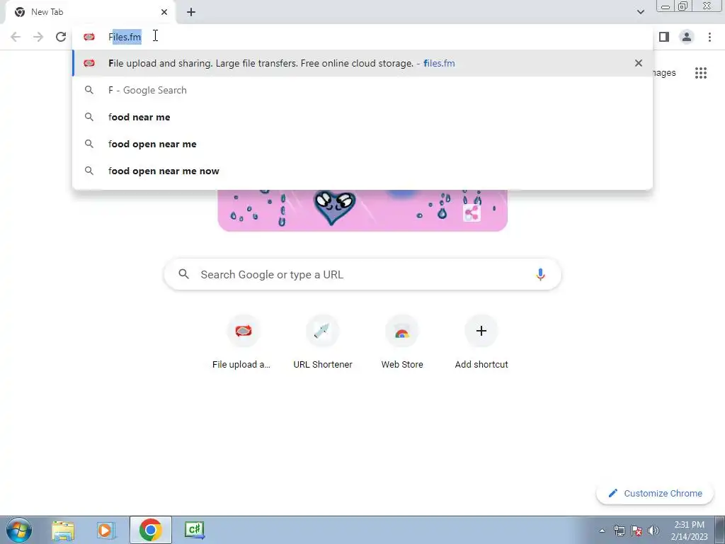This screenshot has height=544, width=725.
Task: Start voice search with microphone icon
Action: (x=540, y=274)
